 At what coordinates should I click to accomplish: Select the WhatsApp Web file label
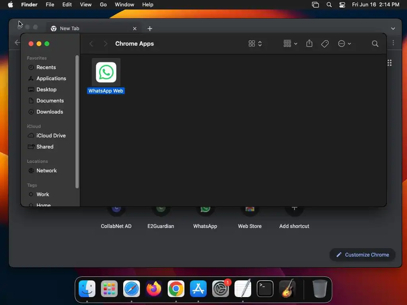[106, 91]
